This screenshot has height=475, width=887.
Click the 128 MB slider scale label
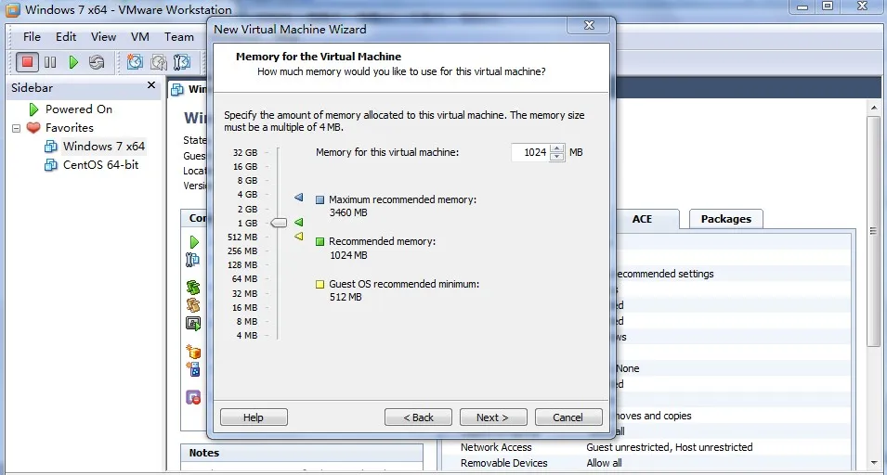tap(242, 265)
